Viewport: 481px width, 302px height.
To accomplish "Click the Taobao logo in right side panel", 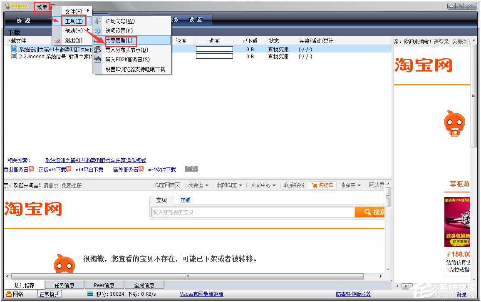I will 423,65.
